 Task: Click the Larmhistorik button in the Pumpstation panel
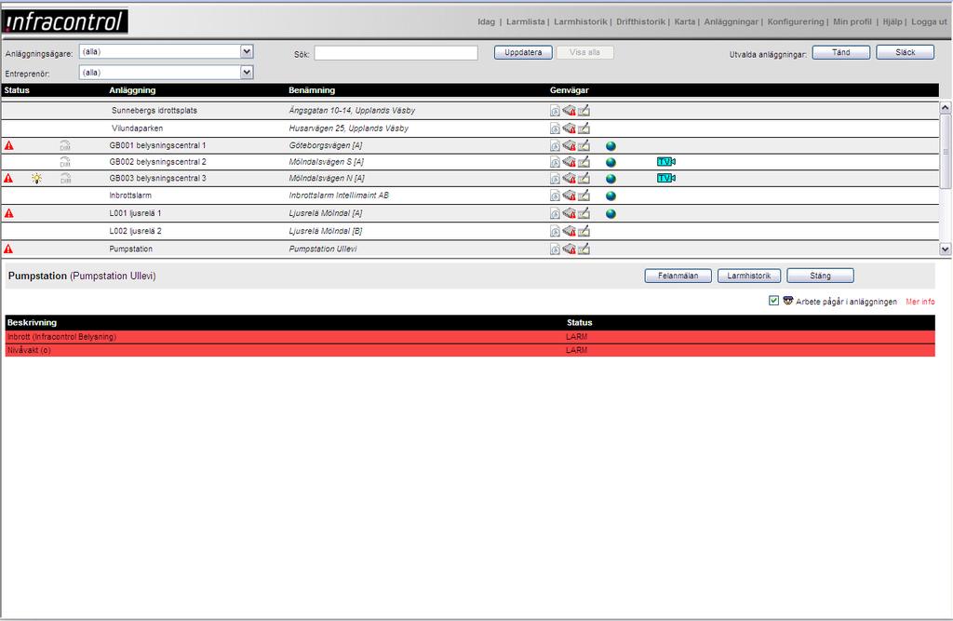tap(749, 276)
